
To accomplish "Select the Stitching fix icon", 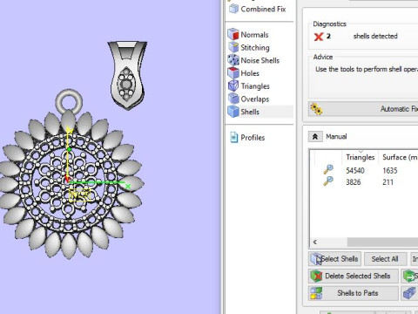I will point(233,47).
